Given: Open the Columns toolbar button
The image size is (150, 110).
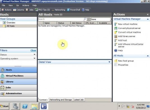Looking at the screenshot, I should pos(18,10).
